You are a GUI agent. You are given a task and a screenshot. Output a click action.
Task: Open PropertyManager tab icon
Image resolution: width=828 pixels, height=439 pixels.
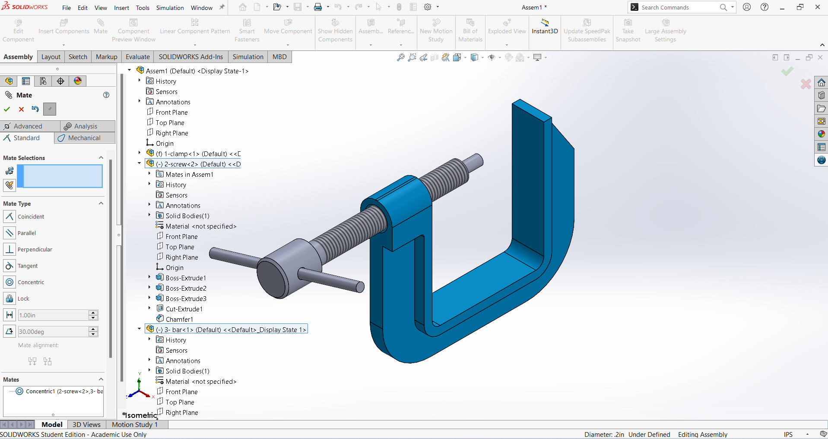tap(26, 81)
